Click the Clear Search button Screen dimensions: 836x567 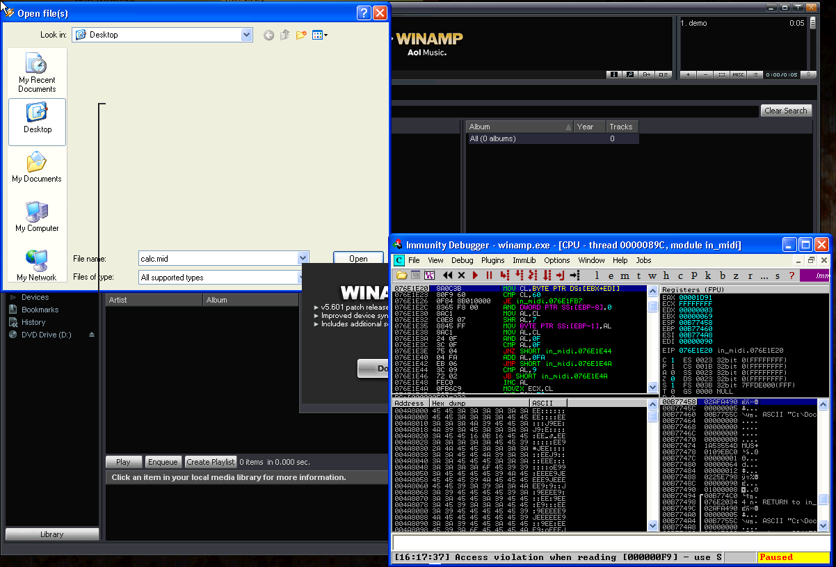(785, 111)
